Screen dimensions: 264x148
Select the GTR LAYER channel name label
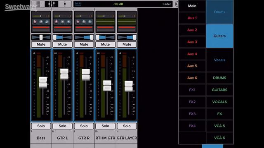coord(127,138)
